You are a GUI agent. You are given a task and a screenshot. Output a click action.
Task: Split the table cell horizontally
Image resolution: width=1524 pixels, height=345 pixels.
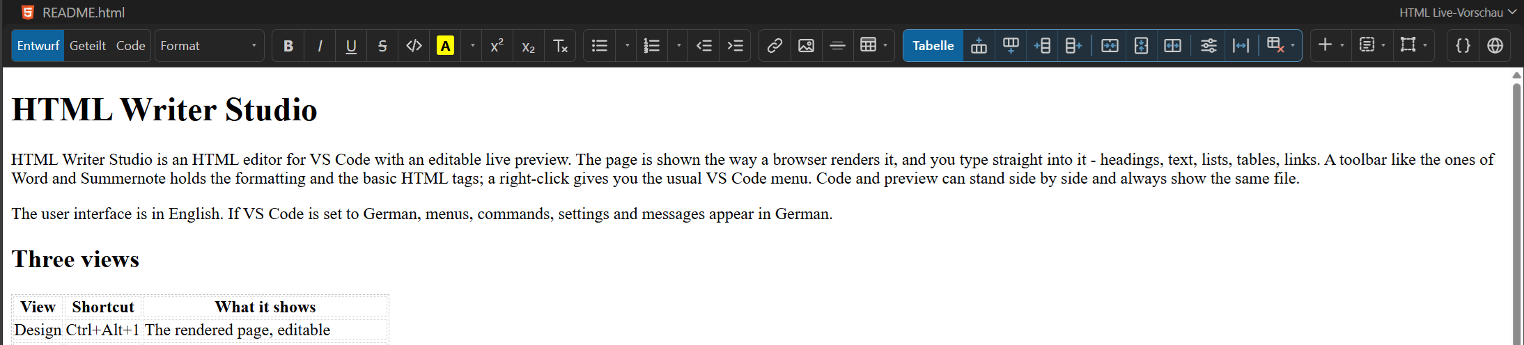click(1172, 46)
